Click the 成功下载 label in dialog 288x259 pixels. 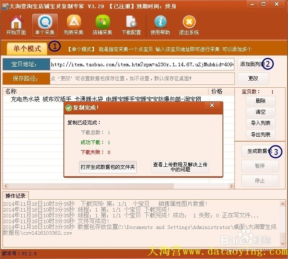click(x=92, y=142)
